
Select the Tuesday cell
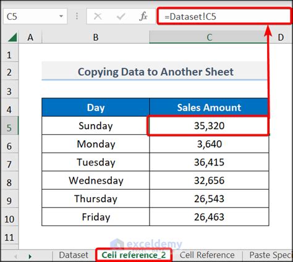pos(96,162)
